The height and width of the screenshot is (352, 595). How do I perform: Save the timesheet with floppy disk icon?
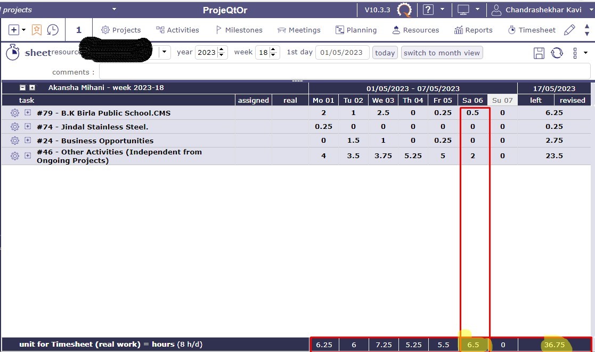pyautogui.click(x=539, y=53)
